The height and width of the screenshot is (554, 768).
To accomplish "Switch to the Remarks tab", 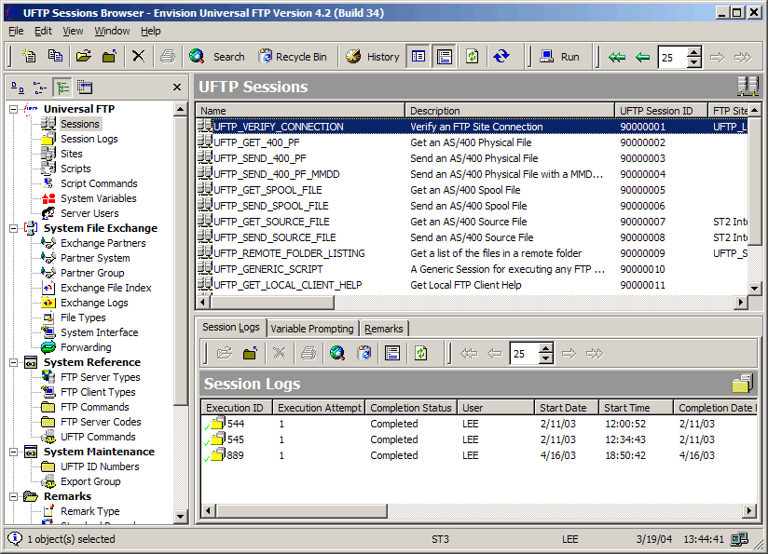I will pyautogui.click(x=383, y=329).
